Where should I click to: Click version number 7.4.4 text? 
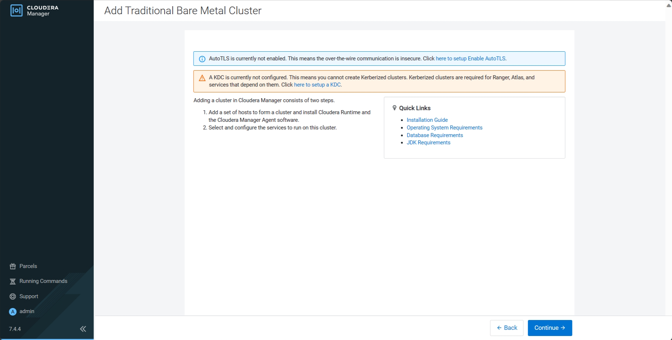15,329
